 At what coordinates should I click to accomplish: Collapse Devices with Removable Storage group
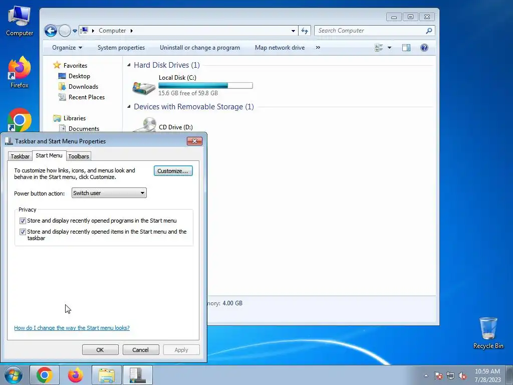[129, 106]
